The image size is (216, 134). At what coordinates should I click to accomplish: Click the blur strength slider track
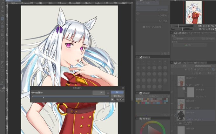[x=71, y=96]
